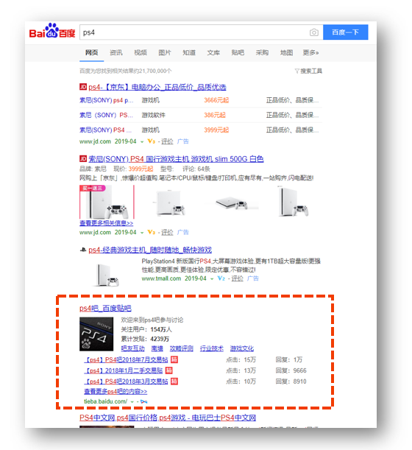Click the camera image search icon

click(313, 32)
